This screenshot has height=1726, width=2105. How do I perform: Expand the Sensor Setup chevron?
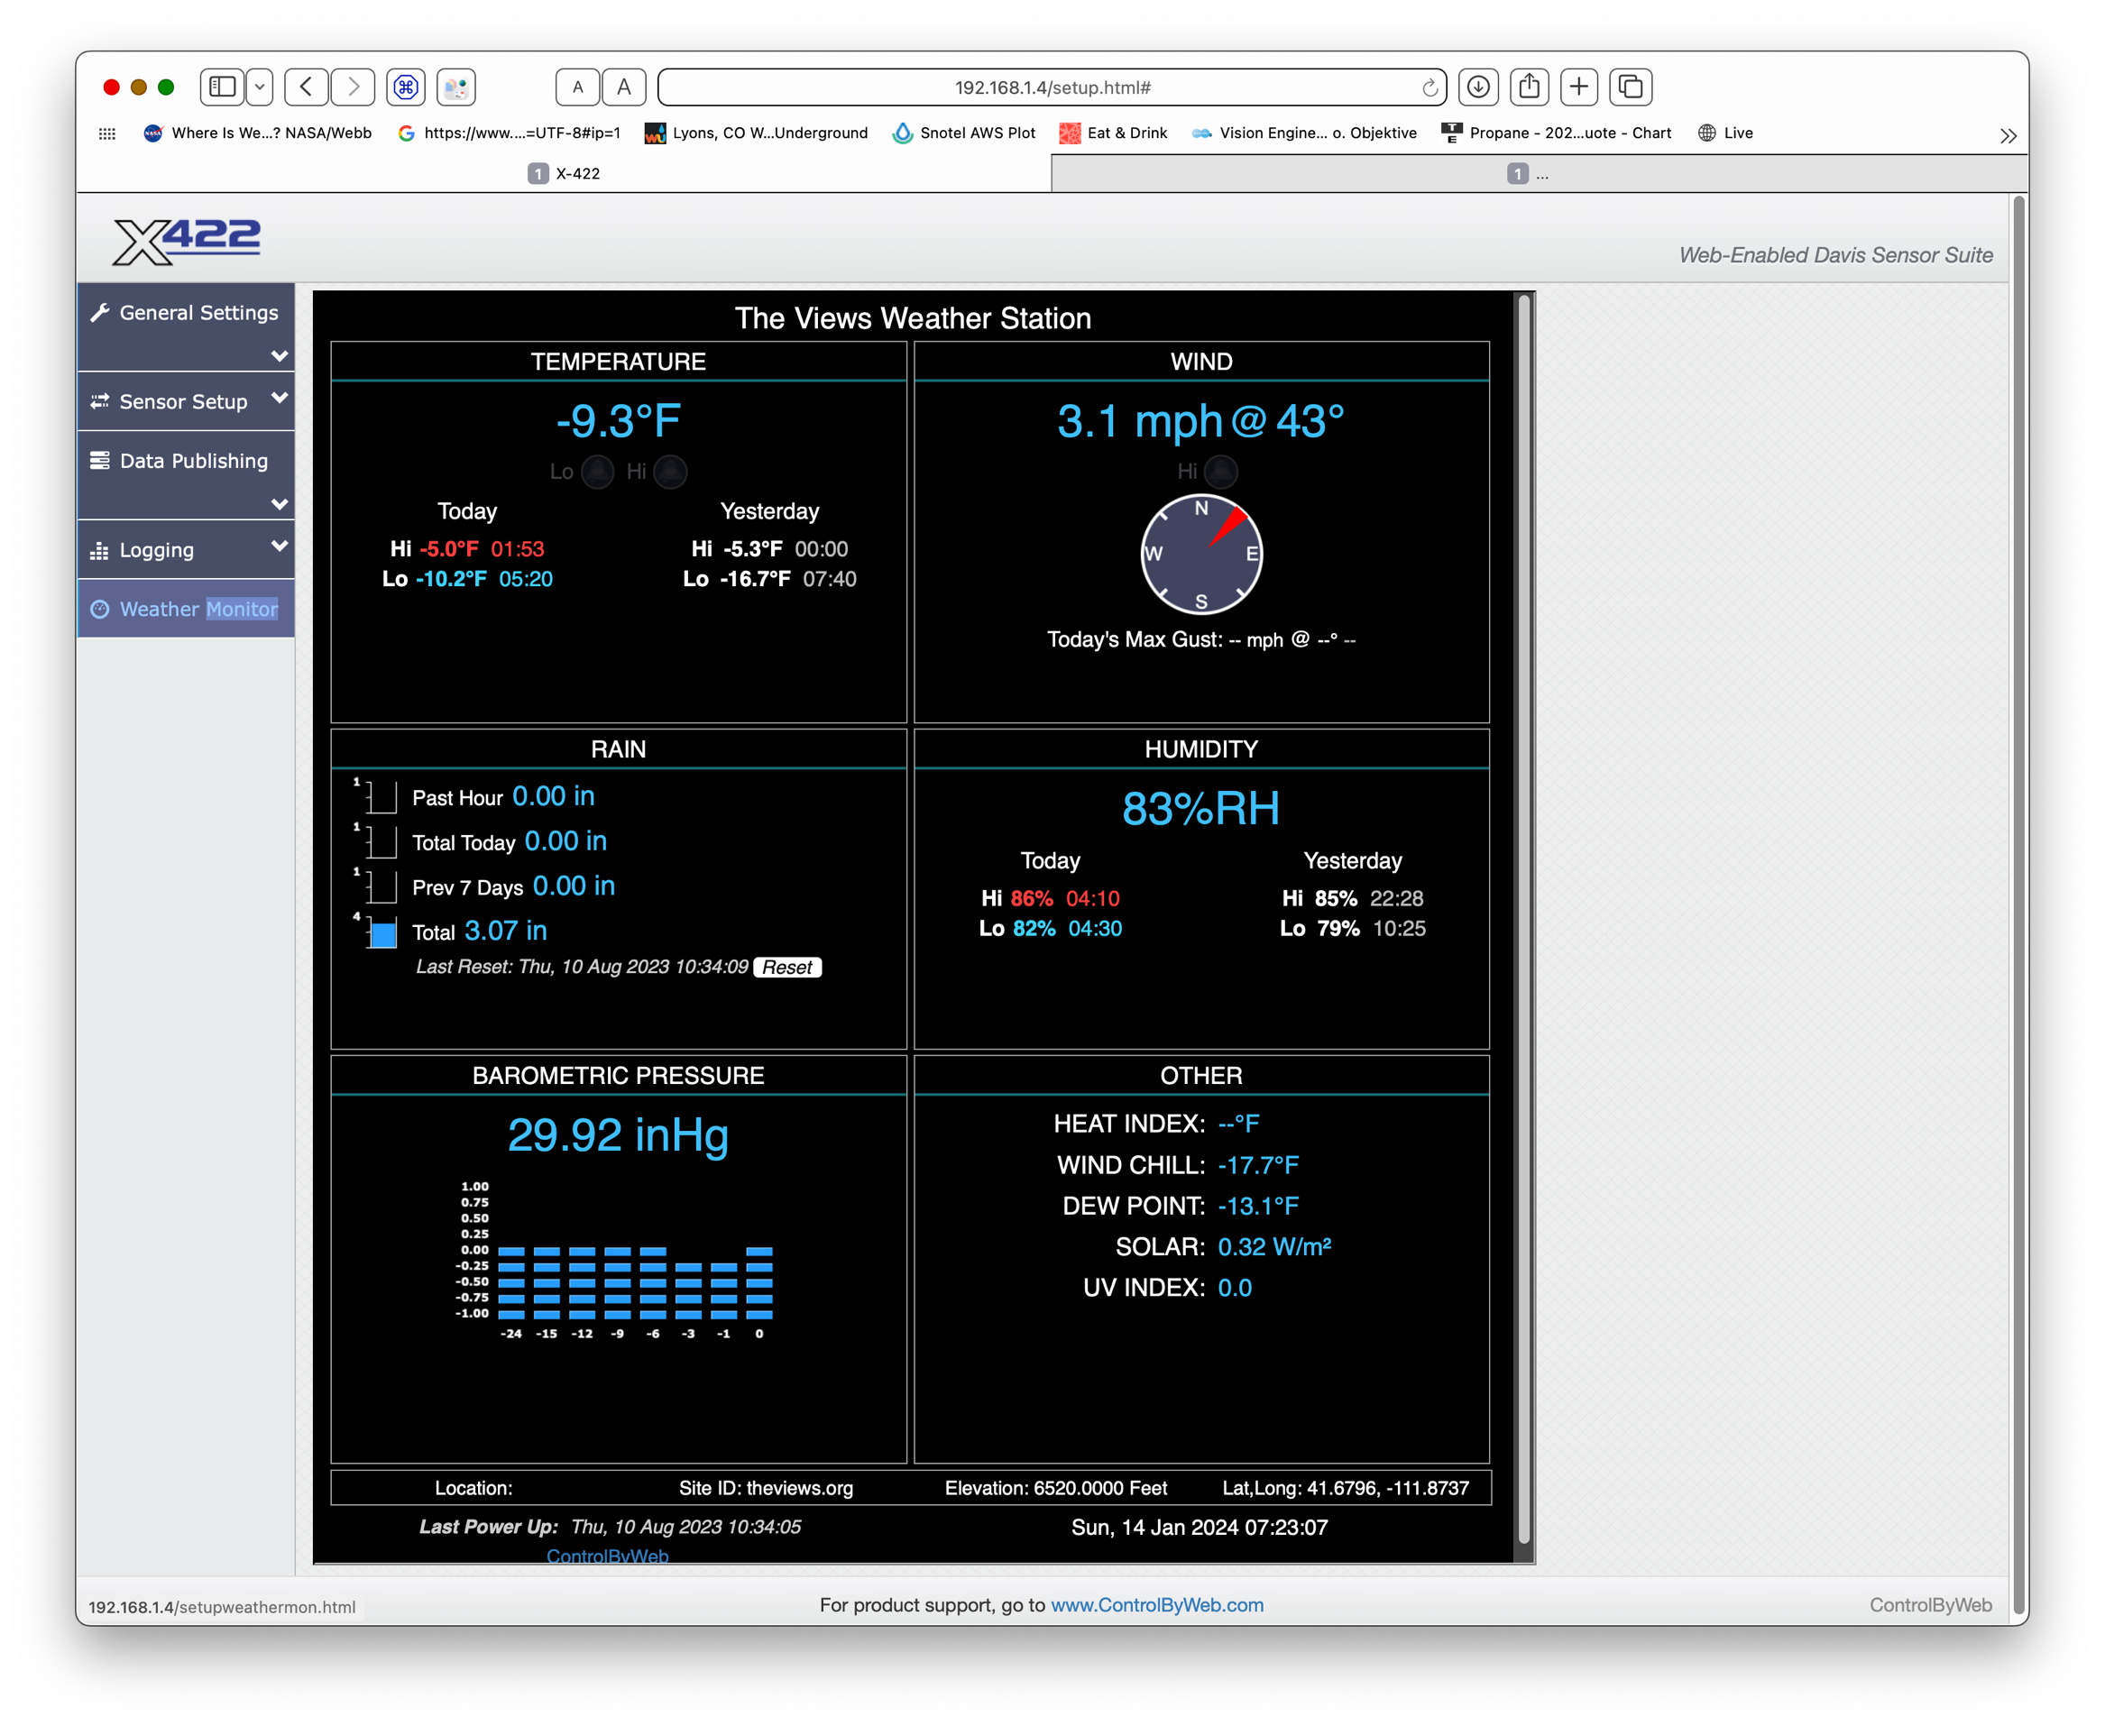(x=280, y=398)
